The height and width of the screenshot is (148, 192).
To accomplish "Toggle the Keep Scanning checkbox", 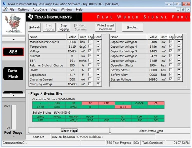I will click(76, 25).
